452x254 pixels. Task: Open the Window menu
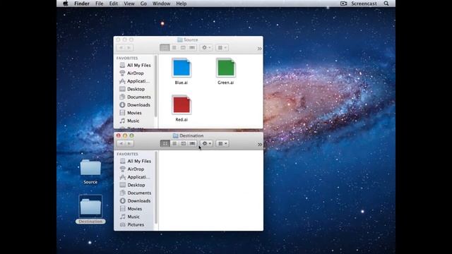(161, 4)
